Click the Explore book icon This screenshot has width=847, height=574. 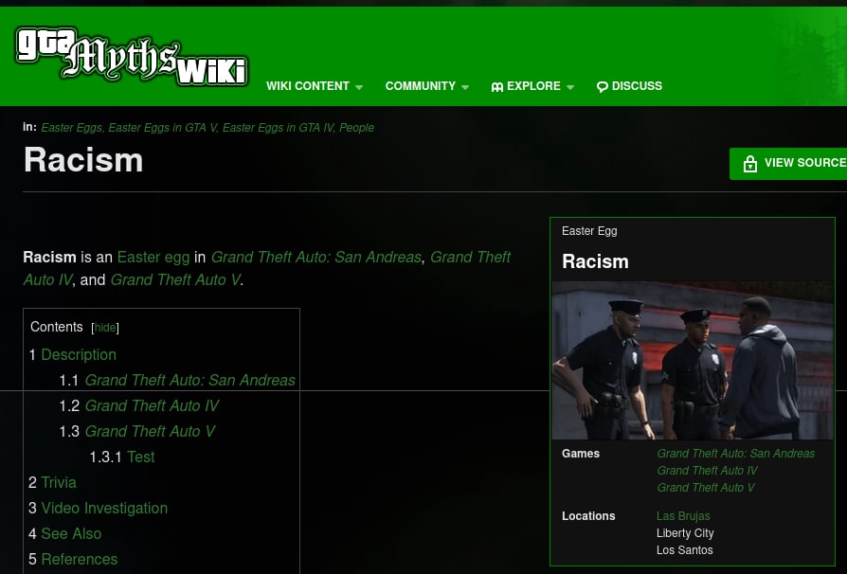[497, 86]
